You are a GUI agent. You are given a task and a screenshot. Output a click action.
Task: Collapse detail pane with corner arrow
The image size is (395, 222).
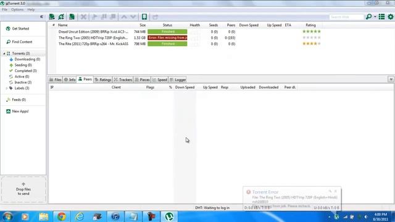(x=391, y=80)
